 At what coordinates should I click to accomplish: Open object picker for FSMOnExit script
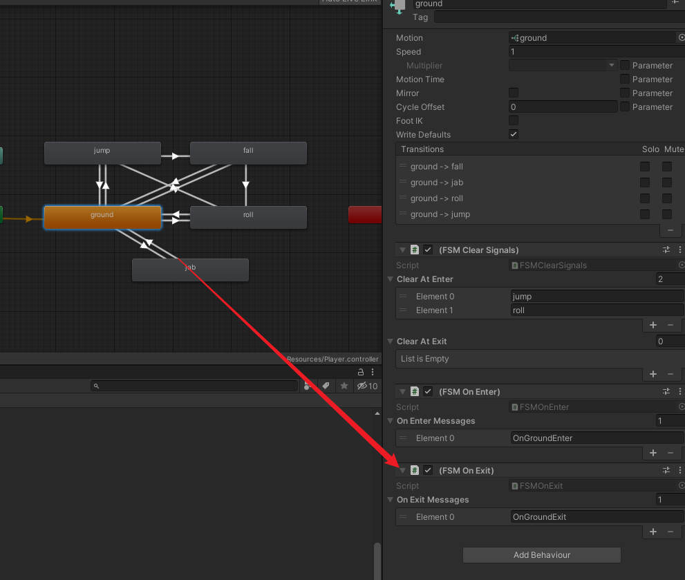click(681, 485)
